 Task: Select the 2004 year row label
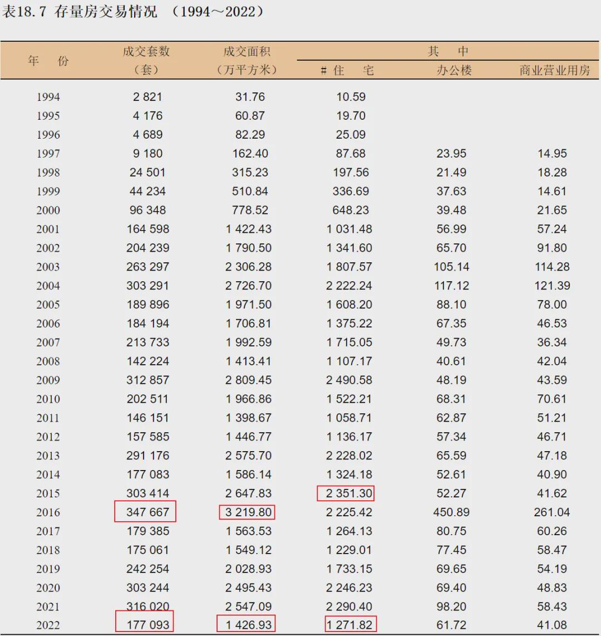pos(48,286)
